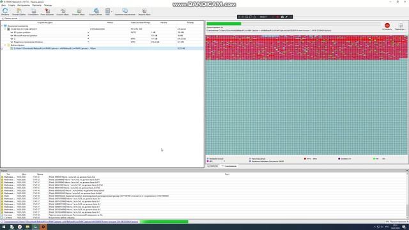409x230 pixels.
Task: Open the Создать menu
Action: [x=12, y=5]
